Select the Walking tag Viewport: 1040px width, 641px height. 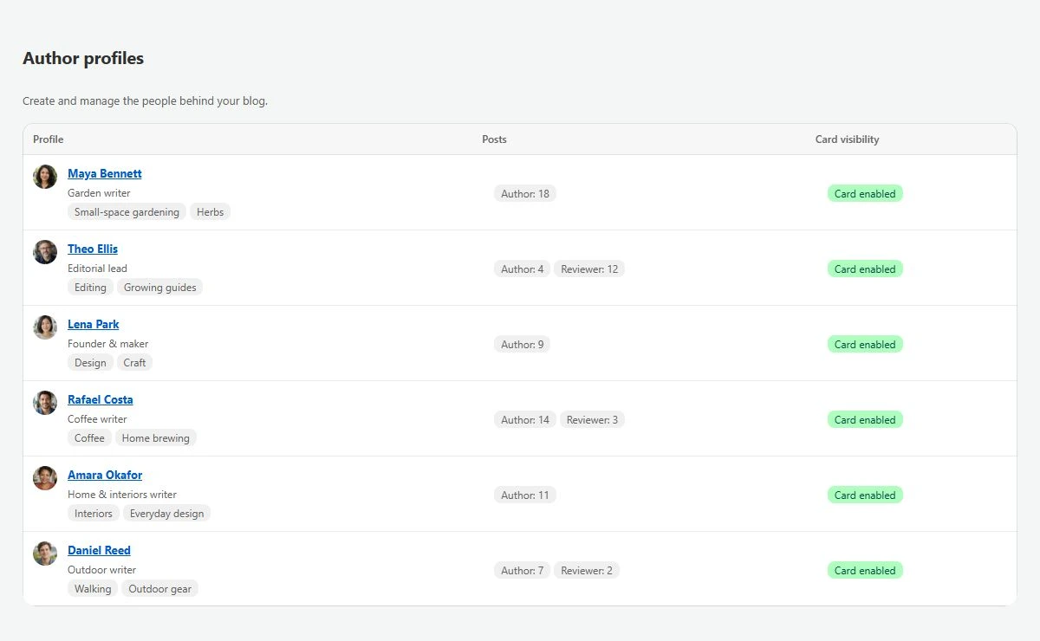pos(93,589)
